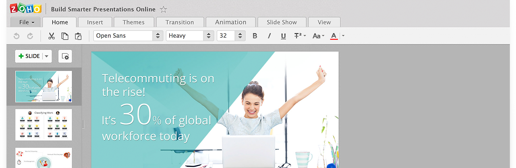Select the Classifying Work slide thumbnail
Image resolution: width=516 pixels, height=168 pixels.
pos(44,125)
